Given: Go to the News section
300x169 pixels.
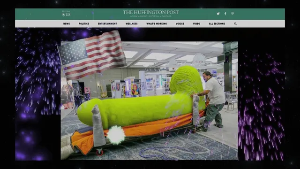Looking at the screenshot, I should pos(67,24).
